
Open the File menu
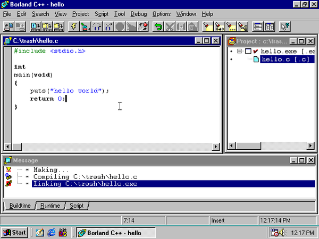(7, 14)
